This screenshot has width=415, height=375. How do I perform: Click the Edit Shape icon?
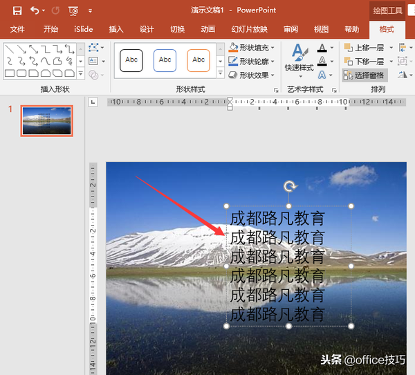coord(95,48)
